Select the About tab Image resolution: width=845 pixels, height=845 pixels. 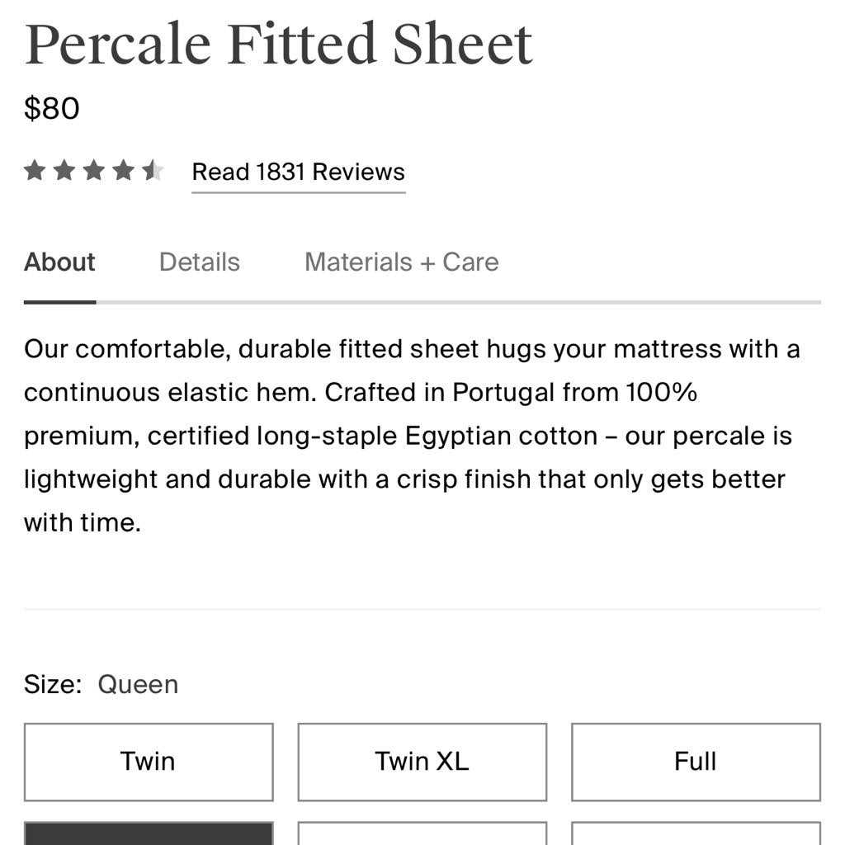59,262
